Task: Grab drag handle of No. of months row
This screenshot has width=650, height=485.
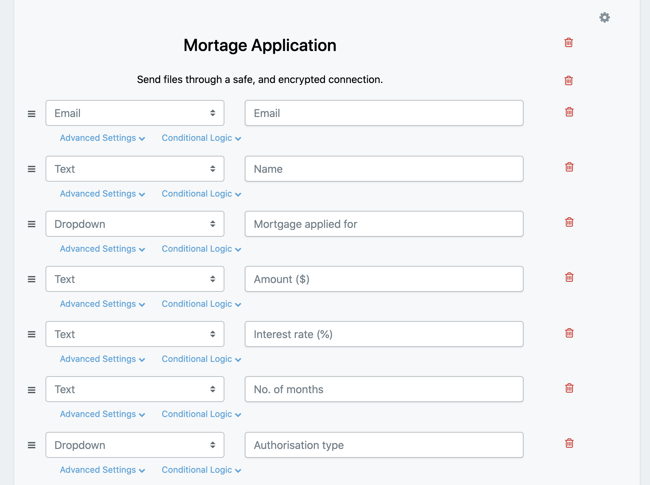Action: [x=32, y=390]
